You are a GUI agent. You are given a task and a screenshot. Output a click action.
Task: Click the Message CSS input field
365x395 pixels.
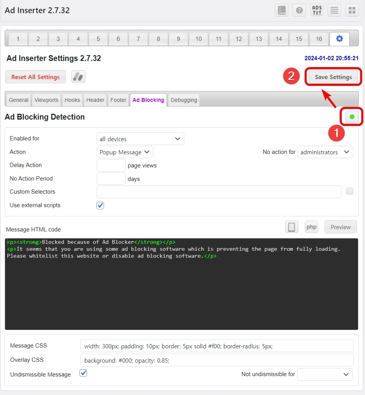click(217, 346)
